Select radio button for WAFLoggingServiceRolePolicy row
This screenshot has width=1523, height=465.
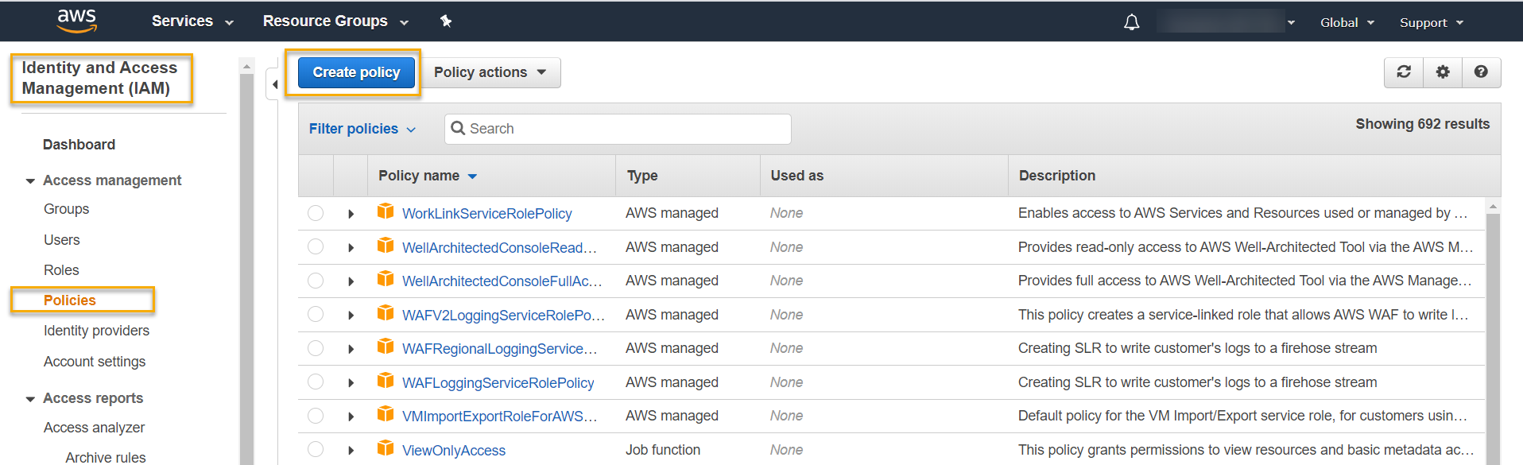(x=316, y=382)
